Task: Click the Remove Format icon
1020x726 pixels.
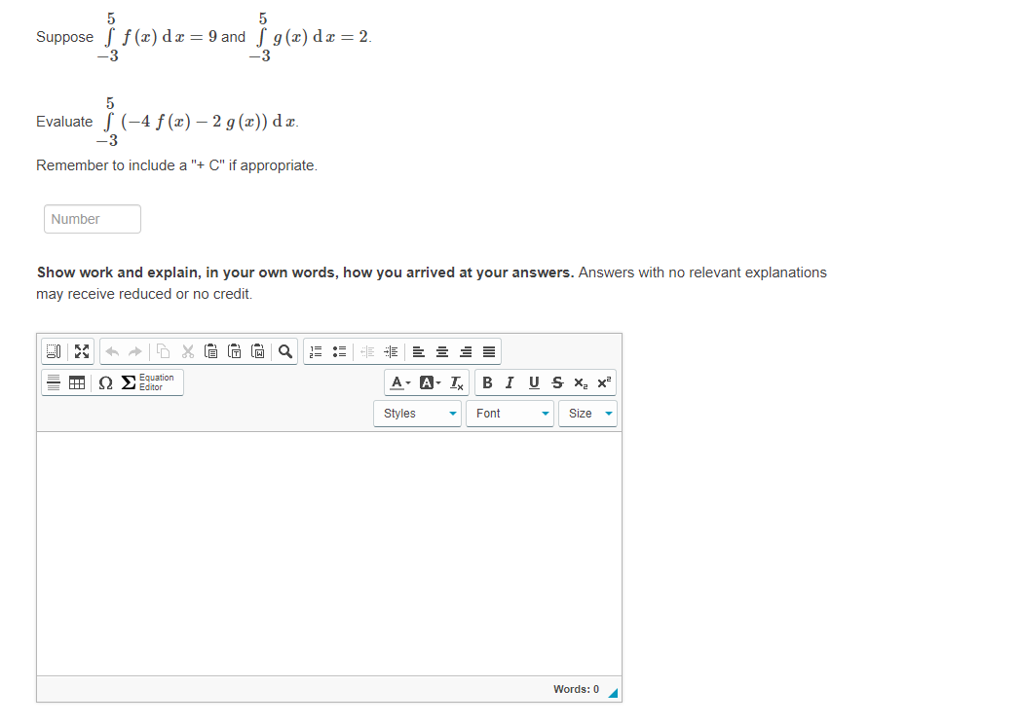Action: click(x=455, y=382)
